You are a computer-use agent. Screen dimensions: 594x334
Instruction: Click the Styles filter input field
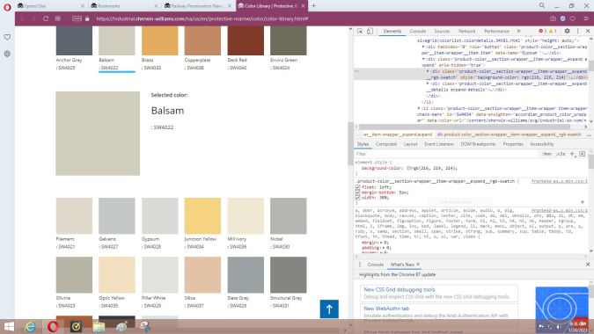tap(446, 154)
